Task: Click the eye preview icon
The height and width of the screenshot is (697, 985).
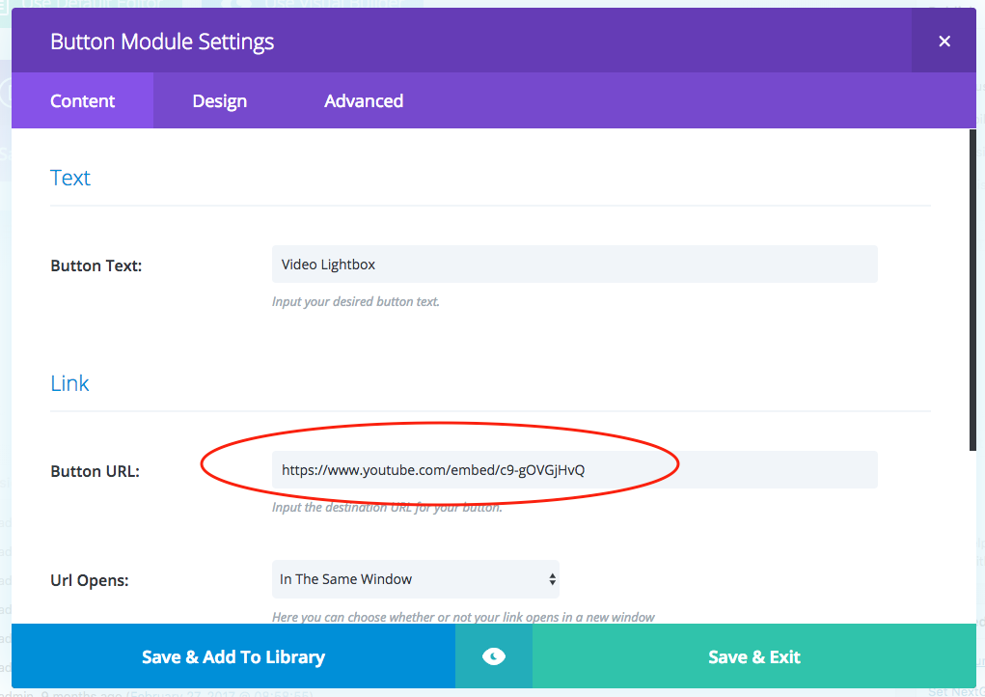Action: point(493,656)
